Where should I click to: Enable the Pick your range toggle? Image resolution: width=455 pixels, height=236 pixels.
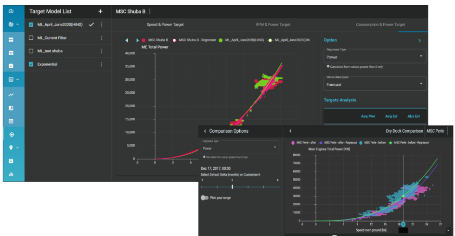[x=206, y=198]
